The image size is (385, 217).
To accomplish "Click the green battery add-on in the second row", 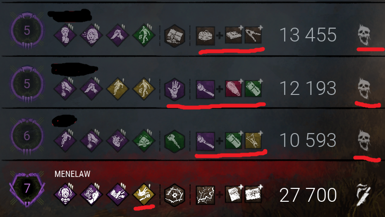I will [253, 88].
